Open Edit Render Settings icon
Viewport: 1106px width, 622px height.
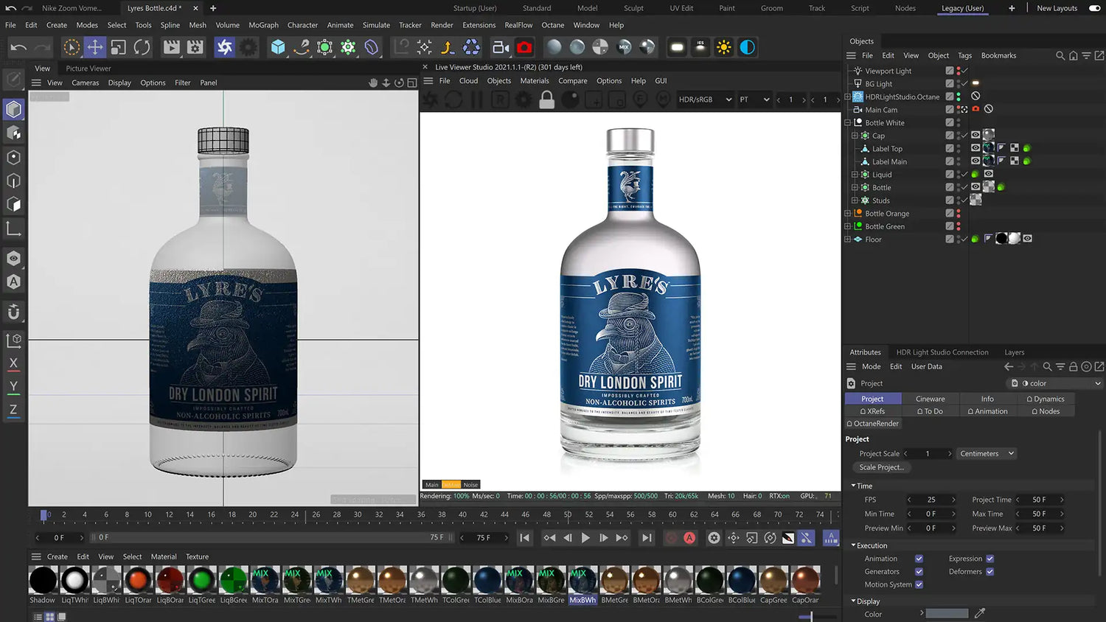click(195, 47)
